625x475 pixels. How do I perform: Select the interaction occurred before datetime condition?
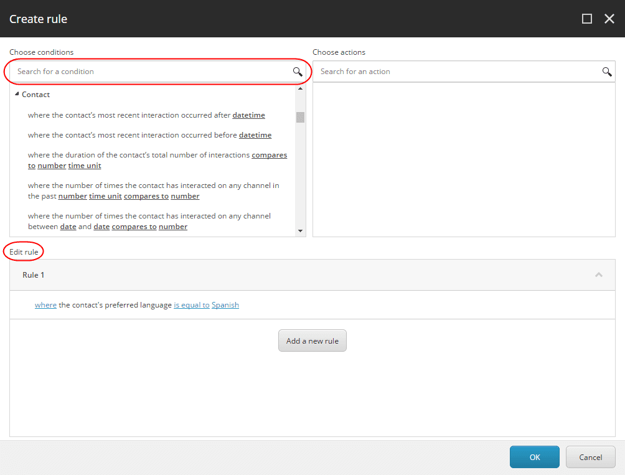pyautogui.click(x=149, y=135)
